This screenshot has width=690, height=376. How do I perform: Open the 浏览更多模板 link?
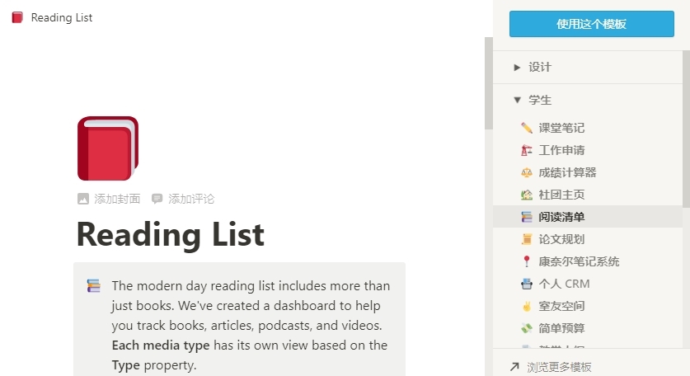tap(551, 367)
